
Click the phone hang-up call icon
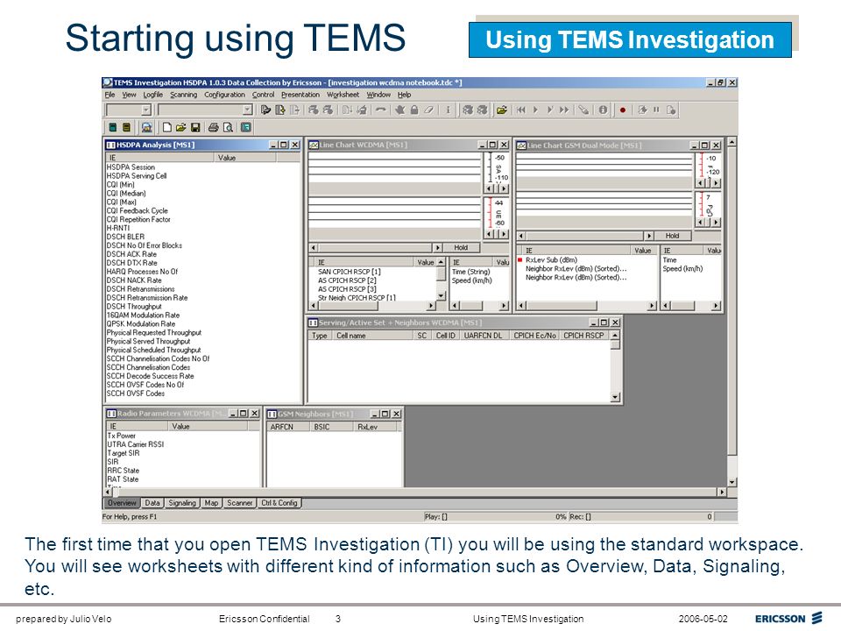[380, 110]
